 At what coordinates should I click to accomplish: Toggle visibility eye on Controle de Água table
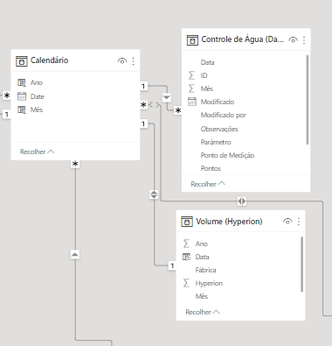pyautogui.click(x=293, y=40)
